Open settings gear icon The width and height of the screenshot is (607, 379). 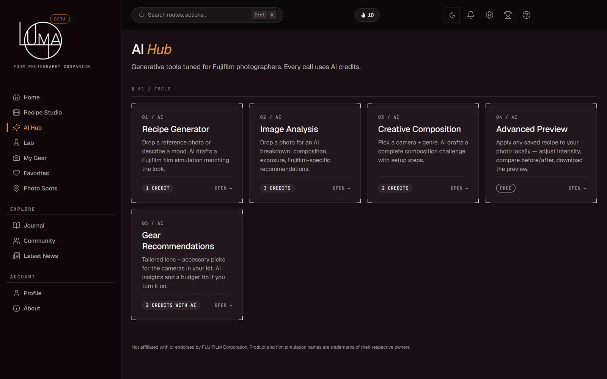[x=489, y=15]
